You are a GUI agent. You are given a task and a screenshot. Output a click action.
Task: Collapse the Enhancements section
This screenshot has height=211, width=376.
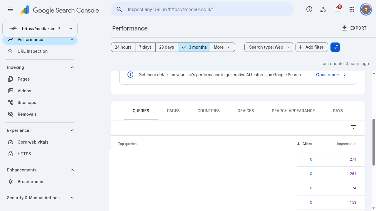pyautogui.click(x=72, y=170)
